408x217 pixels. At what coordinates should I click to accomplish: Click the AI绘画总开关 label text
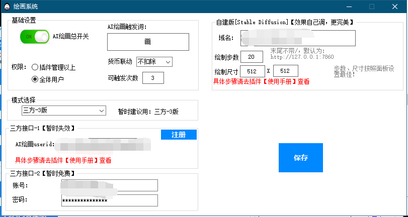click(71, 37)
